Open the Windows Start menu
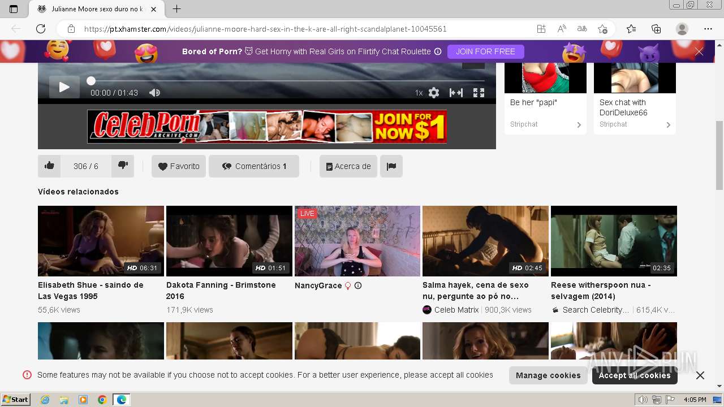This screenshot has width=724, height=407. 16,400
